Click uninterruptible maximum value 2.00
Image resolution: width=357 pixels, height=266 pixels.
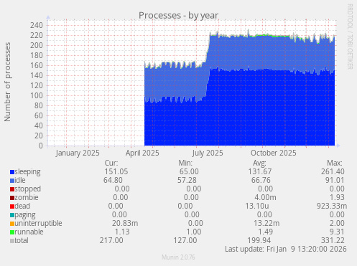coord(337,223)
